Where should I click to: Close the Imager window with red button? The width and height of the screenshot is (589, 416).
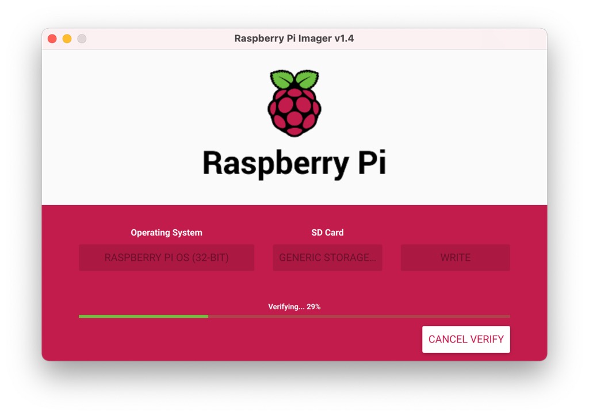(52, 38)
